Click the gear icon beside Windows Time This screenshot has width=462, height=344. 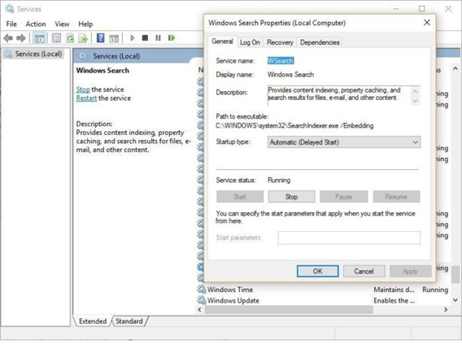coord(201,289)
